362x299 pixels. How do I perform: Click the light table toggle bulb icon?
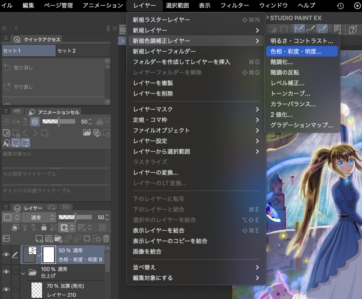(x=6, y=143)
